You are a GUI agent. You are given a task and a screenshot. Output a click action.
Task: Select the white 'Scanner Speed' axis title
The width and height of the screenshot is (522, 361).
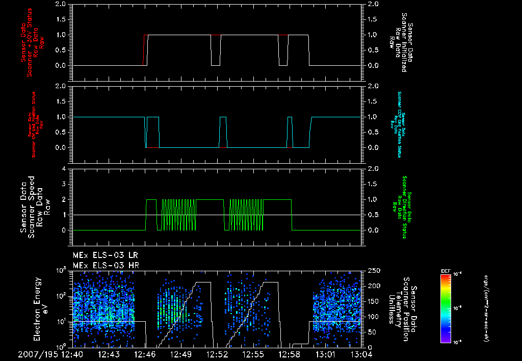click(x=31, y=207)
